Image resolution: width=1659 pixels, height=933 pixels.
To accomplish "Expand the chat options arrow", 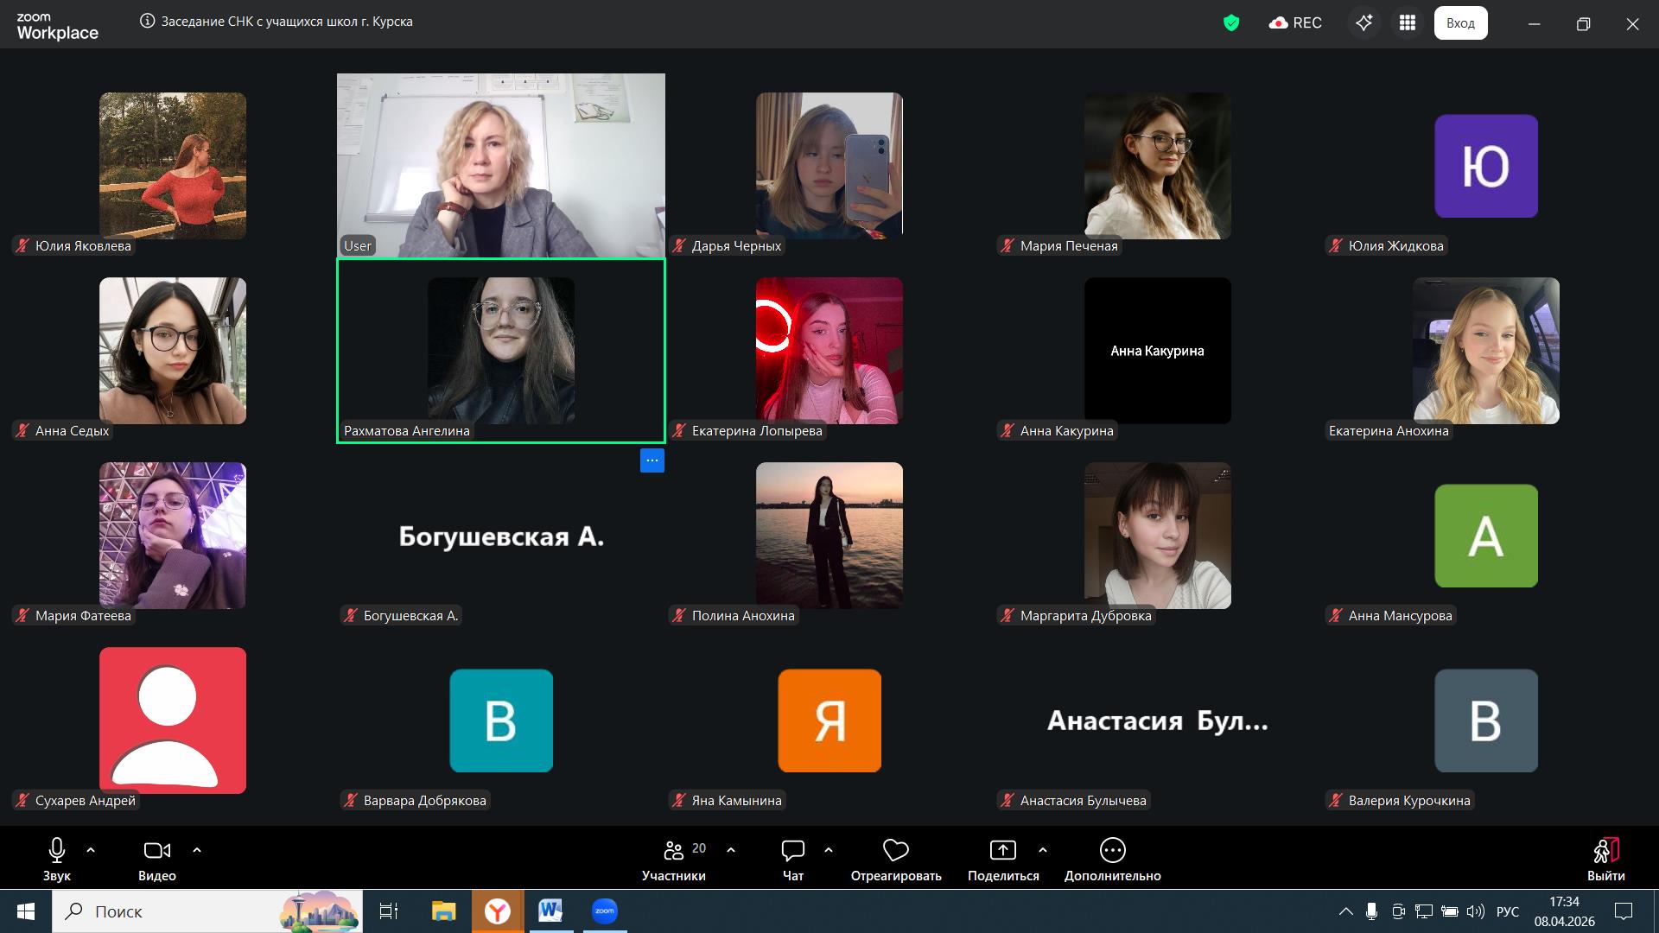I will pos(829,850).
